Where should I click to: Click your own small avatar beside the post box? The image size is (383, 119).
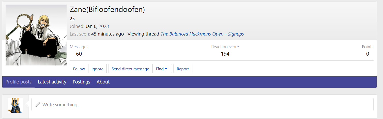pyautogui.click(x=15, y=105)
